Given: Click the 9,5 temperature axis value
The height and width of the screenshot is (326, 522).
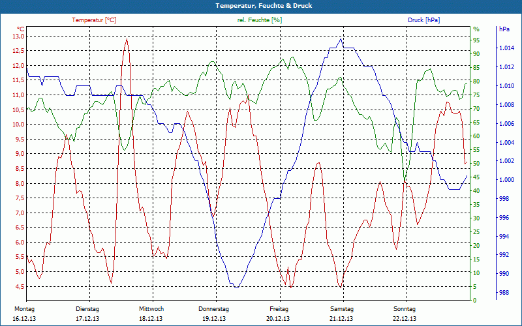Looking at the screenshot, I should pos(20,139).
